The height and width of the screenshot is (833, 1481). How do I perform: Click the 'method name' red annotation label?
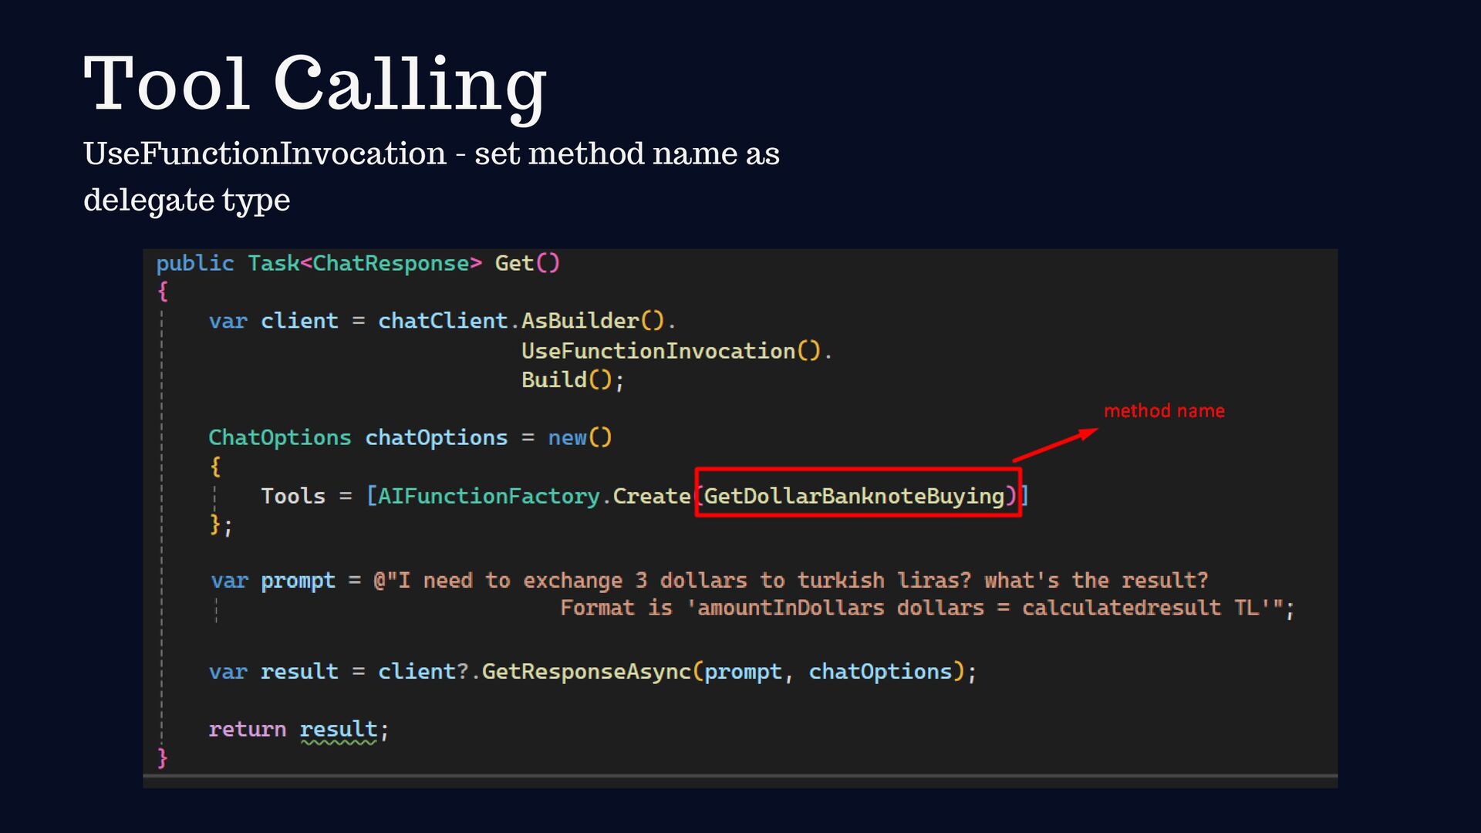1163,411
